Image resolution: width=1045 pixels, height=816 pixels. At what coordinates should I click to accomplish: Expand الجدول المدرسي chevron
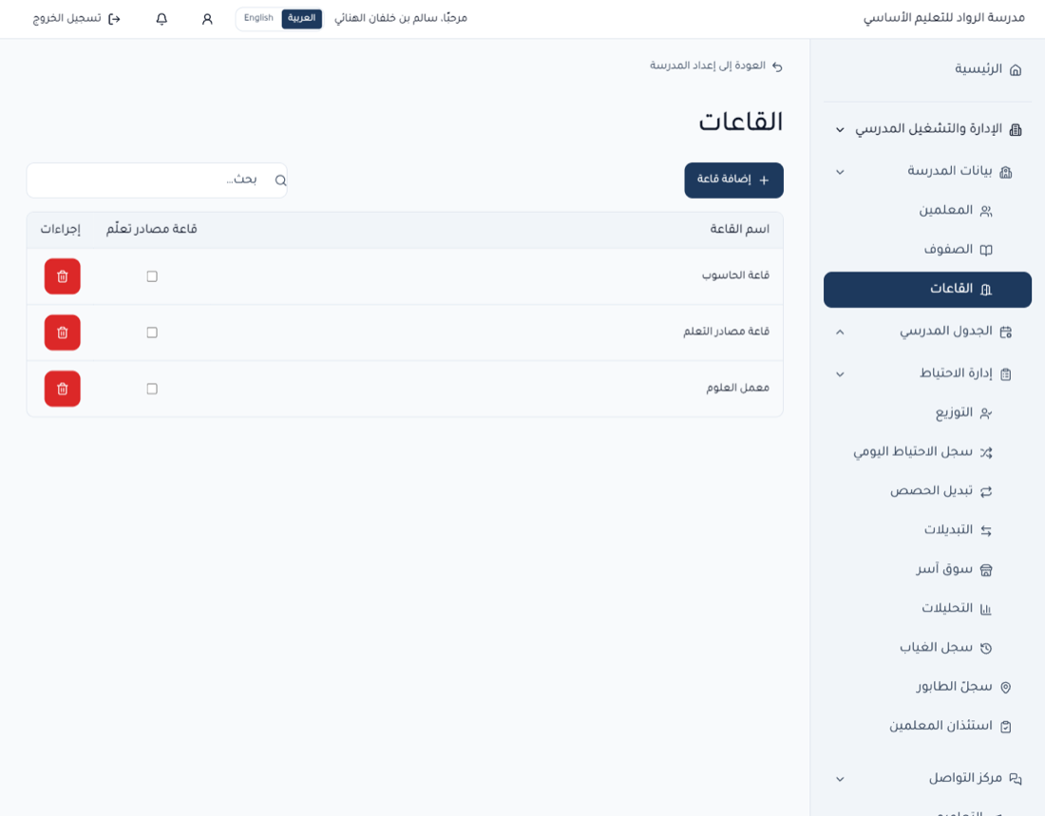coord(840,332)
